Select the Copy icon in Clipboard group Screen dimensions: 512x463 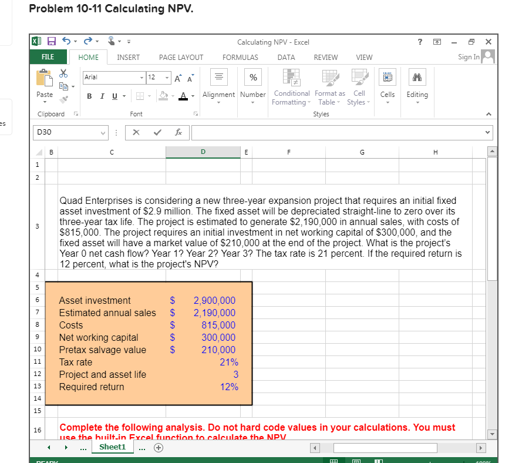pyautogui.click(x=65, y=85)
